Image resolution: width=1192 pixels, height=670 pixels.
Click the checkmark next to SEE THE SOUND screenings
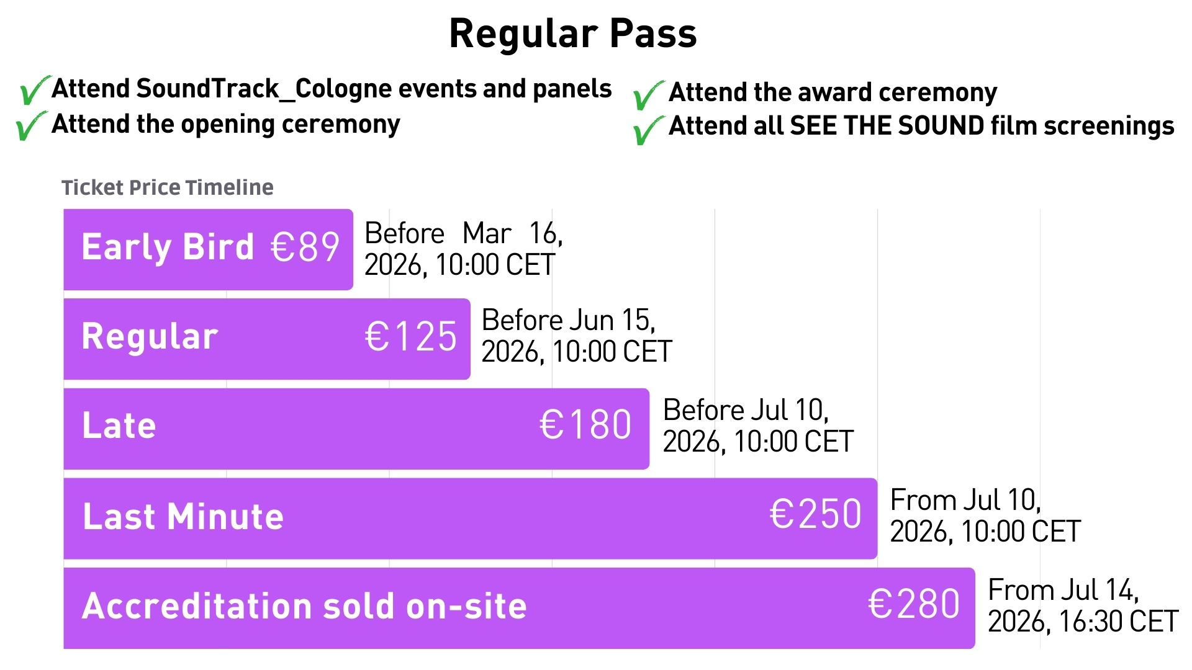648,130
